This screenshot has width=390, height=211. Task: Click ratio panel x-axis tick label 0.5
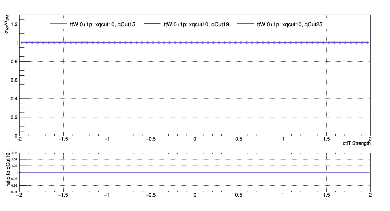click(x=239, y=195)
